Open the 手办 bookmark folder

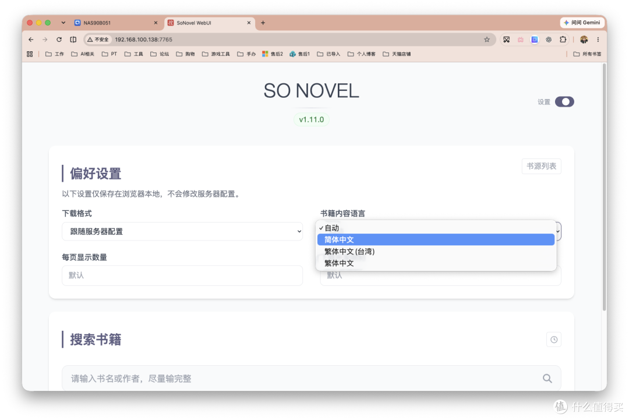click(x=246, y=54)
